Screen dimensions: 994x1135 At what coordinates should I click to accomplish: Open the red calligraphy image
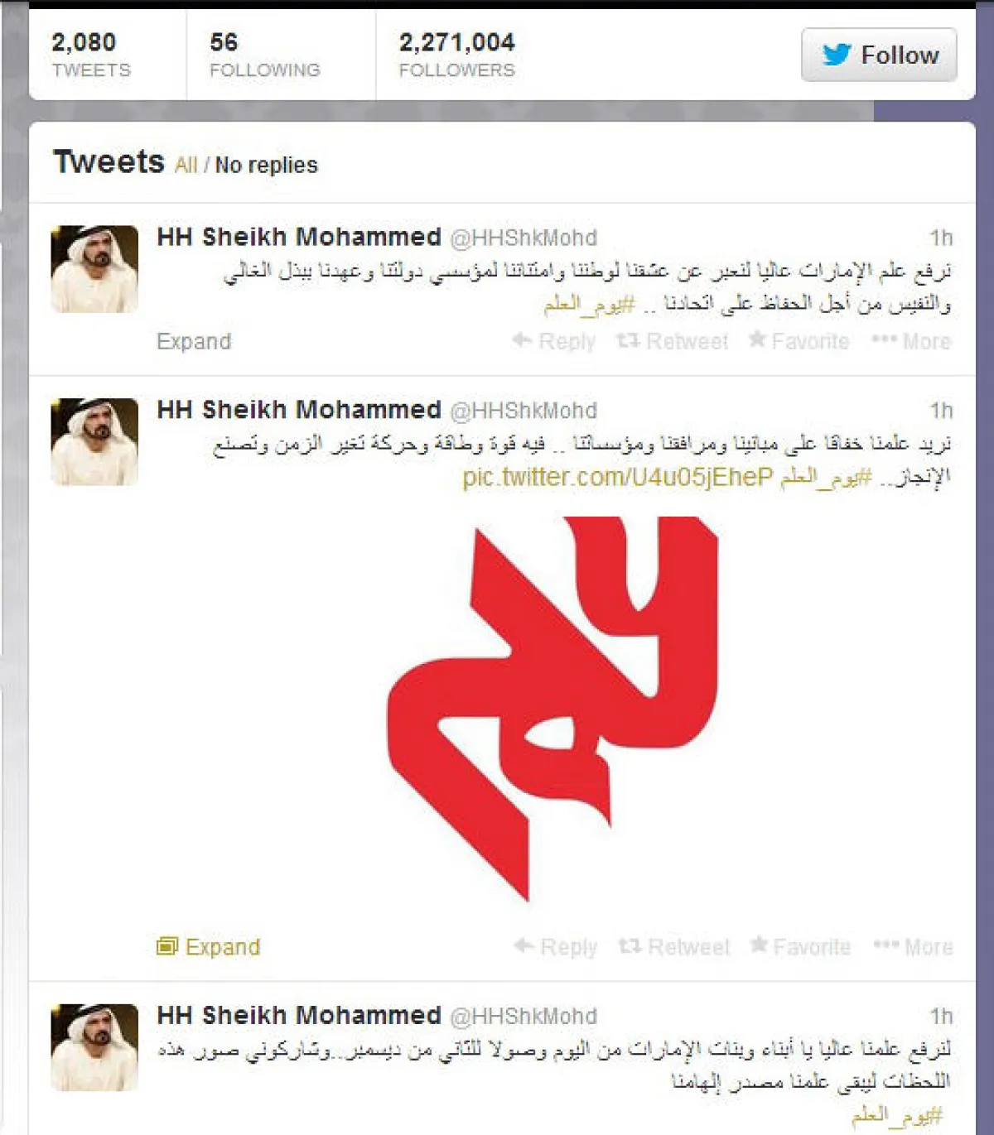552,709
